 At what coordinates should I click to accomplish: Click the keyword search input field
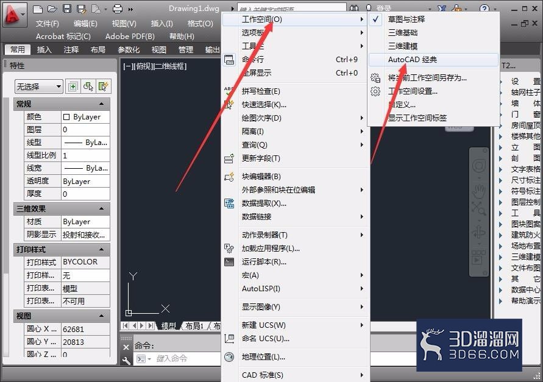click(x=291, y=9)
